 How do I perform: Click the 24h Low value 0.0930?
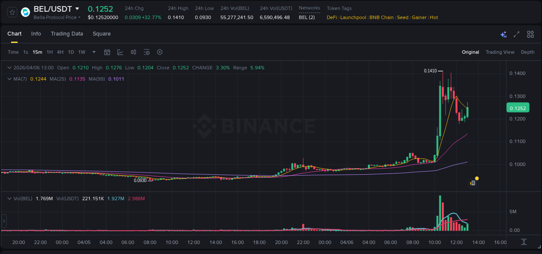(x=203, y=17)
